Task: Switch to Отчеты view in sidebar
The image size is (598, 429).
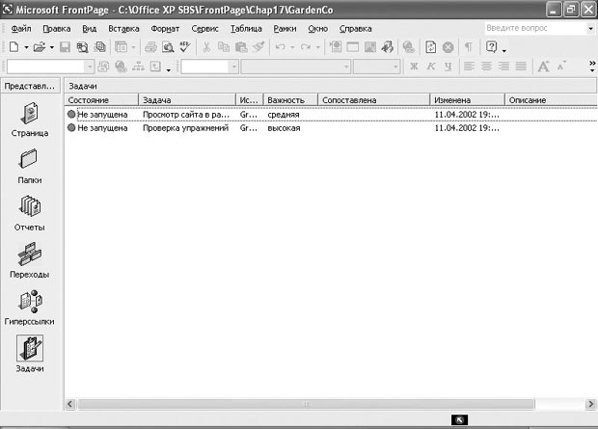Action: point(30,214)
